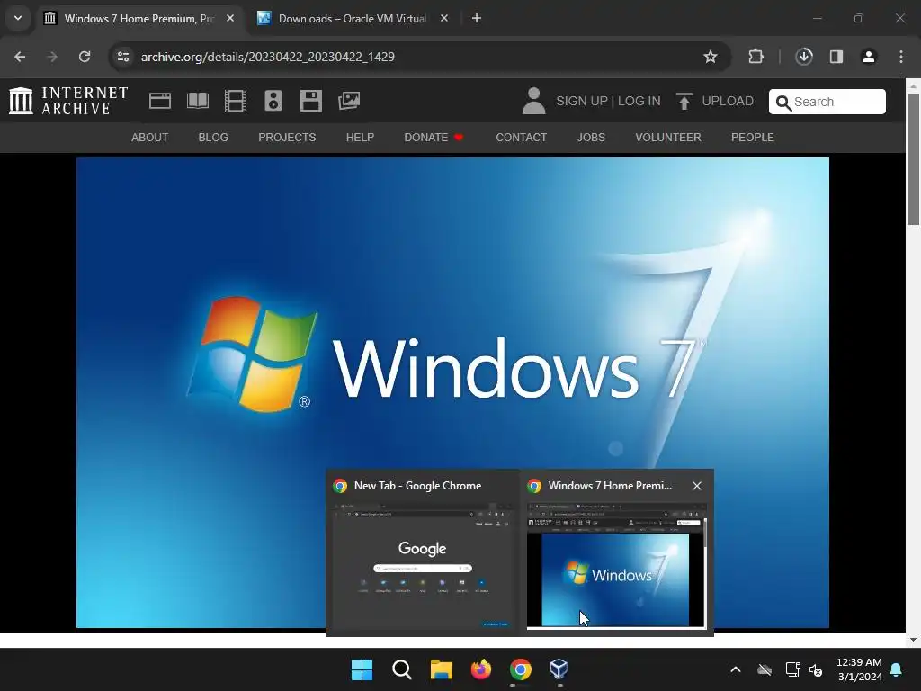Open Chrome three-dot menu
The width and height of the screenshot is (921, 691).
tap(901, 57)
